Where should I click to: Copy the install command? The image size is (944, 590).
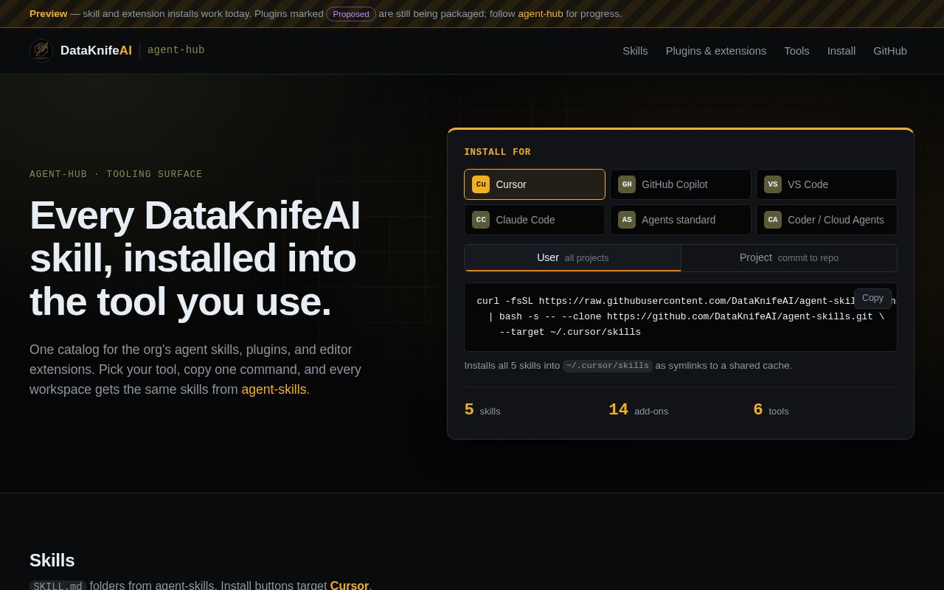(872, 298)
